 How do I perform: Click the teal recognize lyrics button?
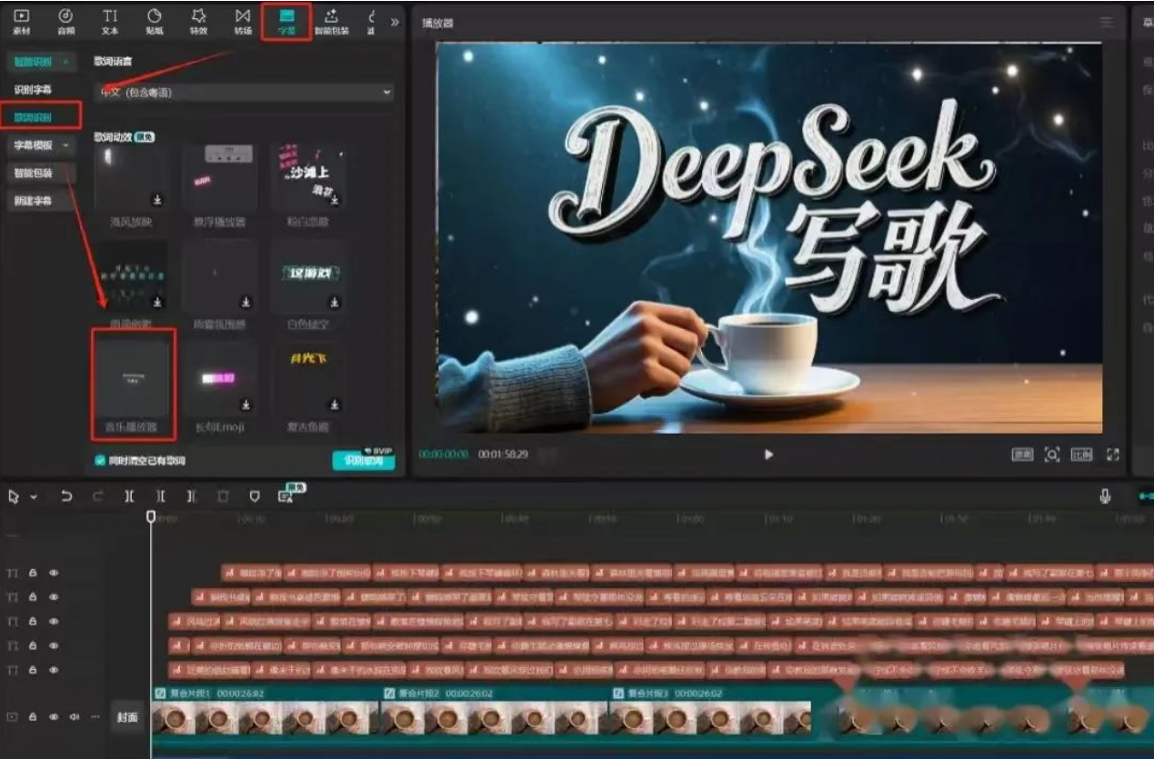364,461
